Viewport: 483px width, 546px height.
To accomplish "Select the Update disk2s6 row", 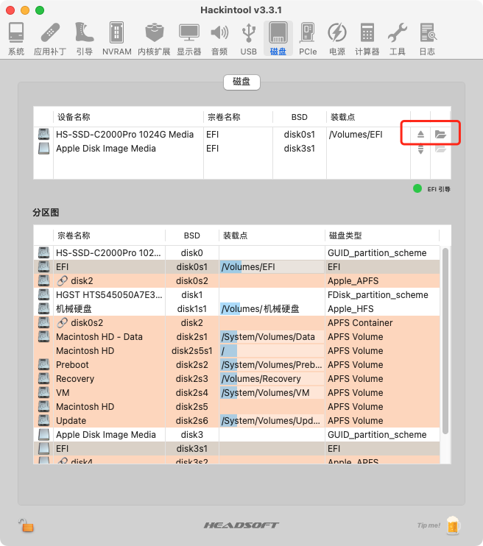I will point(237,421).
